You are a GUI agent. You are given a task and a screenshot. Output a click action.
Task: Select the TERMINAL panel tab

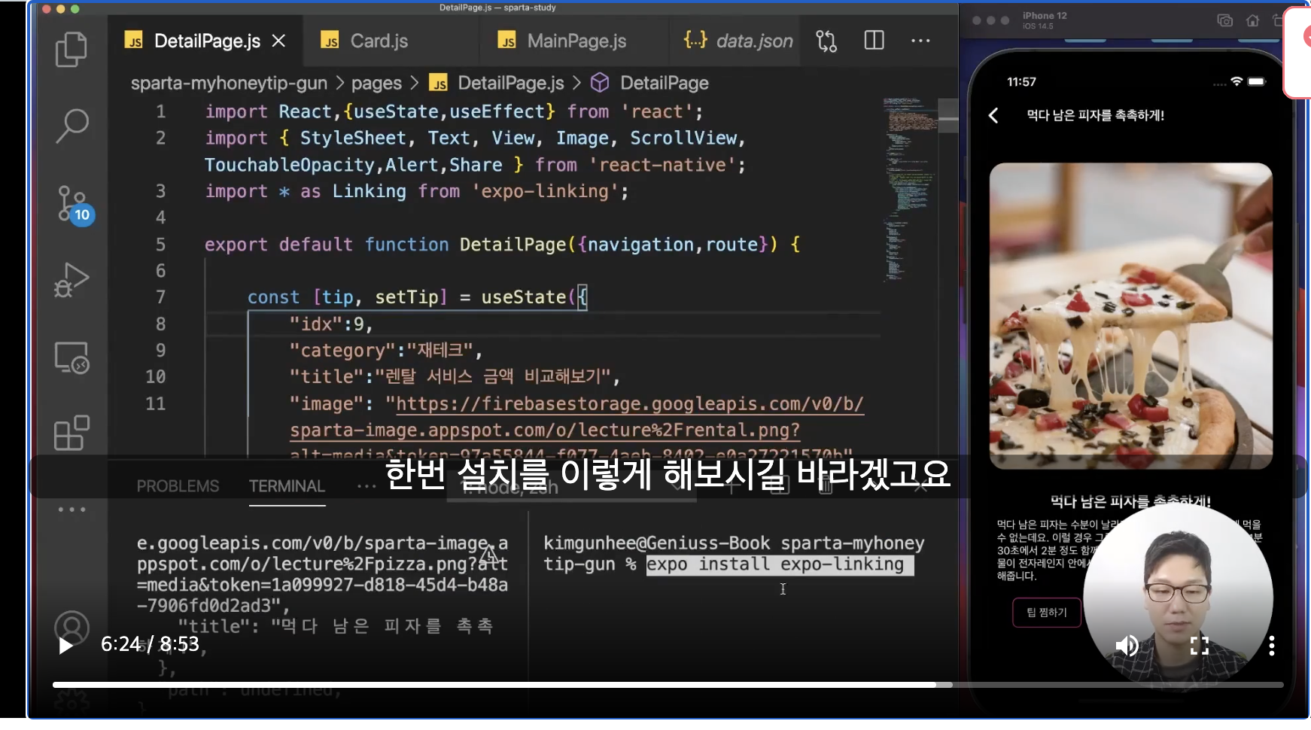click(x=287, y=486)
